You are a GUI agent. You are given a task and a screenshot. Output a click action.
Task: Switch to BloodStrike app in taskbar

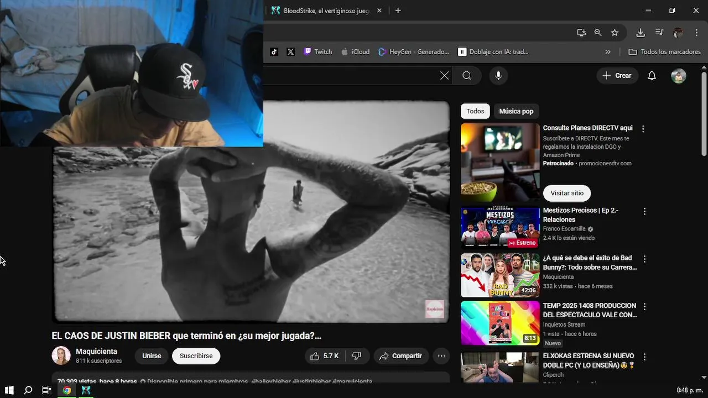pyautogui.click(x=86, y=390)
